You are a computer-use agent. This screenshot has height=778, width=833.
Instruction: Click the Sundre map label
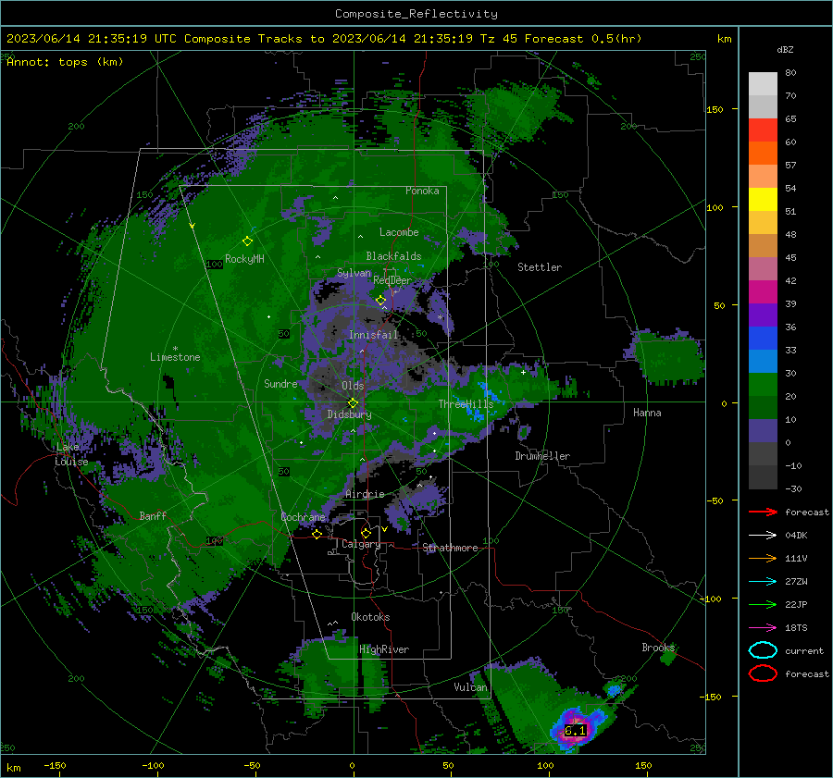click(x=280, y=383)
